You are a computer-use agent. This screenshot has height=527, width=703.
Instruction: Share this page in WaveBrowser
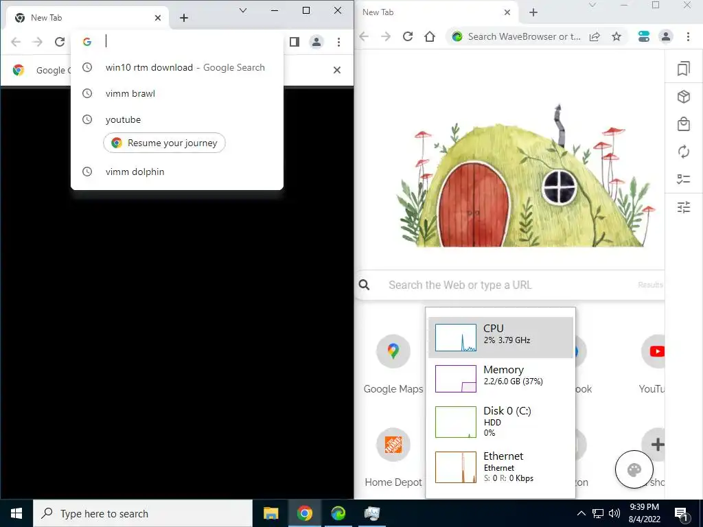pos(595,37)
